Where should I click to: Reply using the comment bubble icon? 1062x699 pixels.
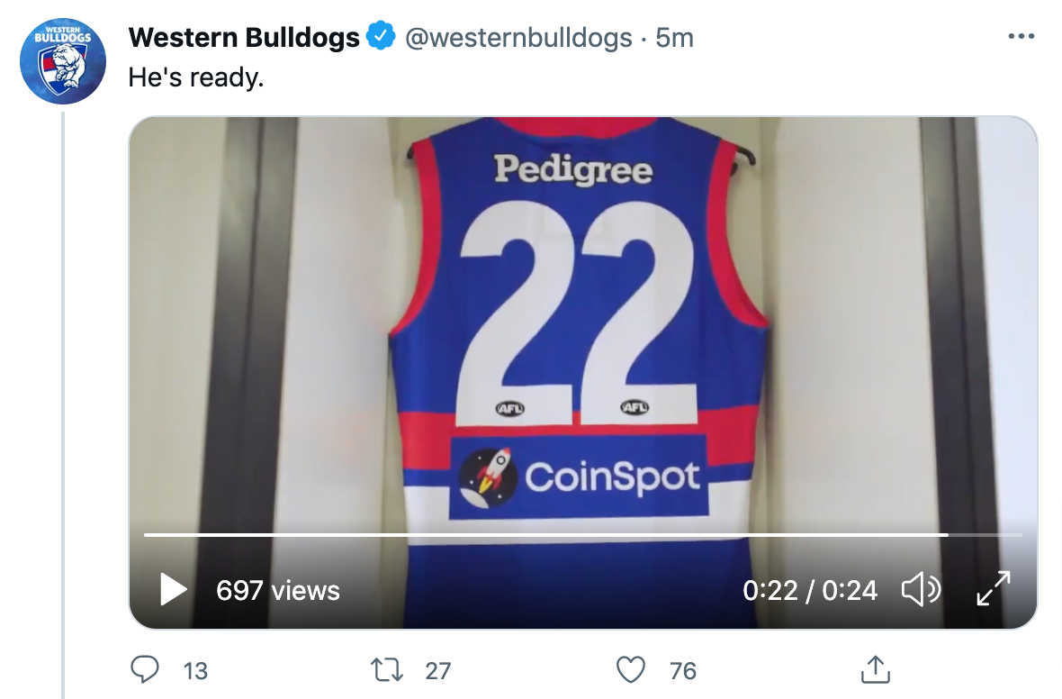pyautogui.click(x=144, y=670)
